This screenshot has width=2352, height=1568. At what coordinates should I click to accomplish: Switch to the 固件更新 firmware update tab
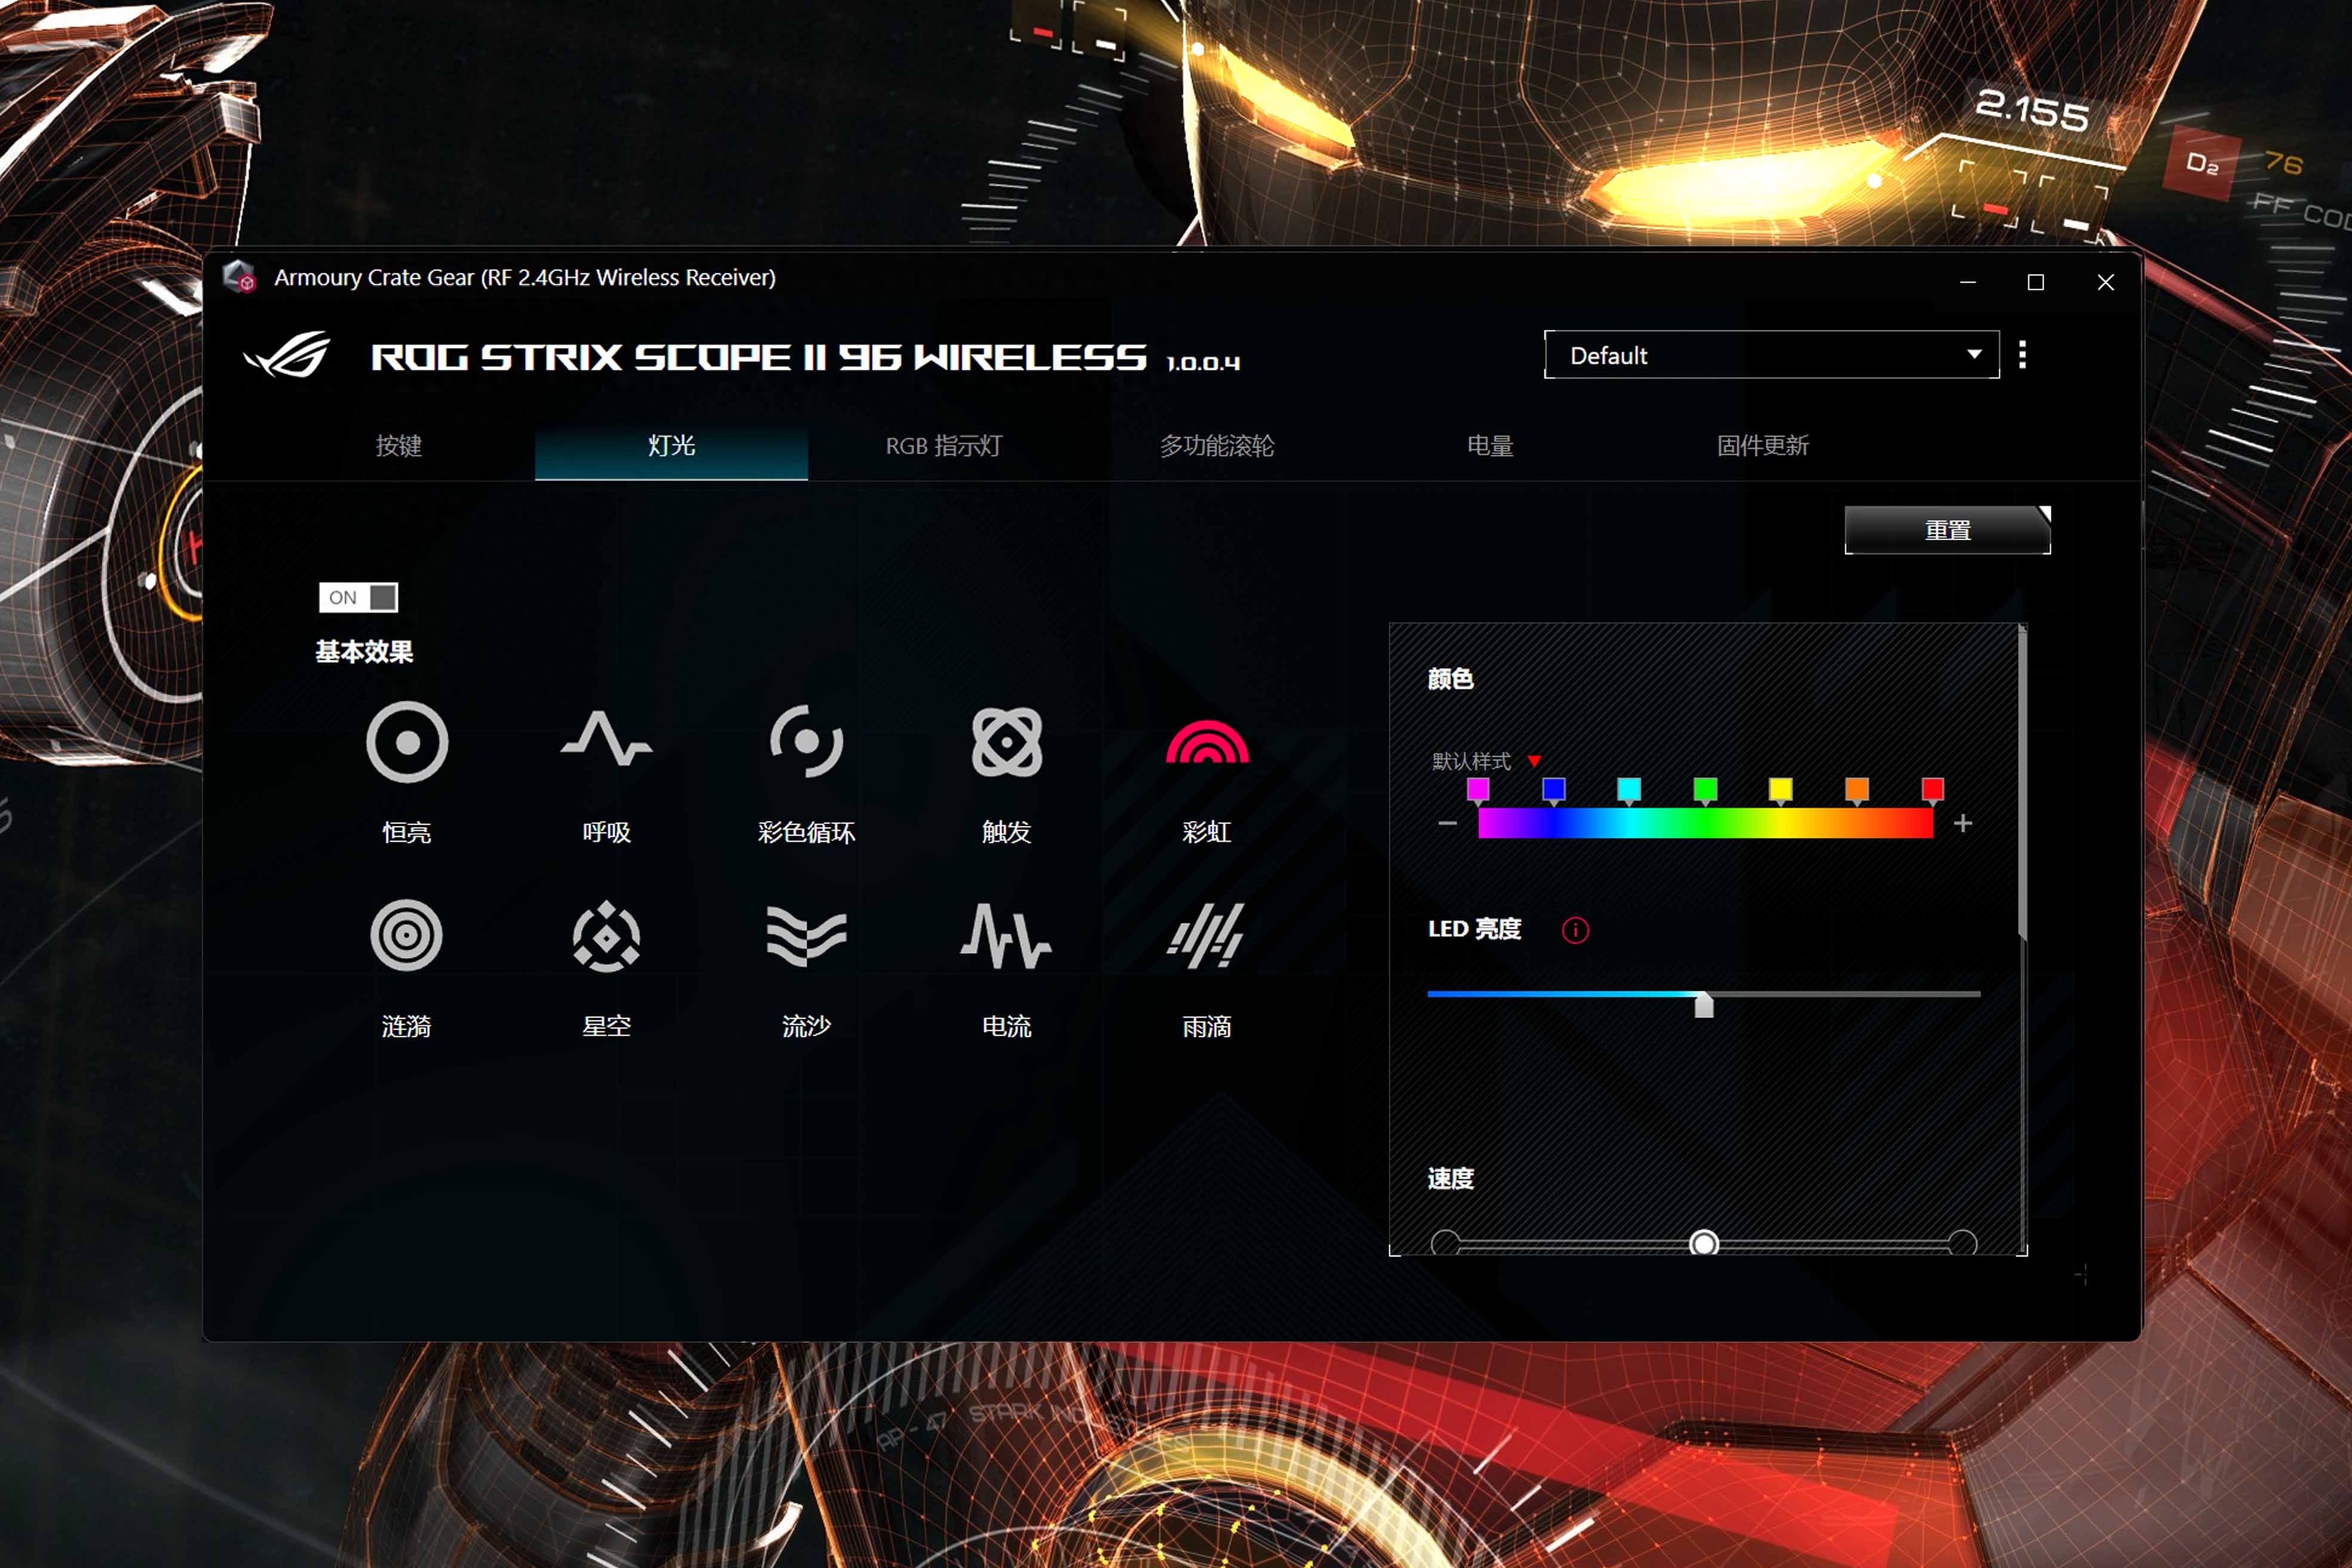pos(1763,446)
